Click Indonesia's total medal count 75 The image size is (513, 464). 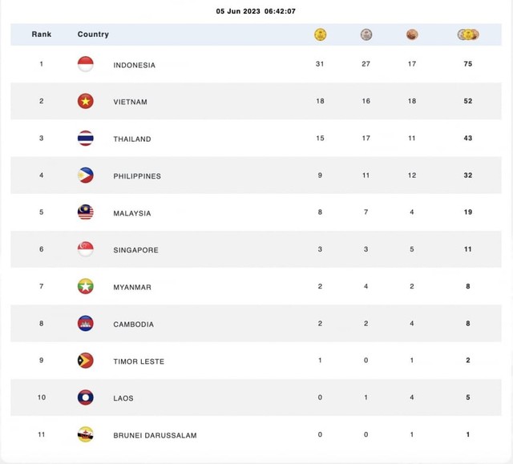pyautogui.click(x=468, y=64)
